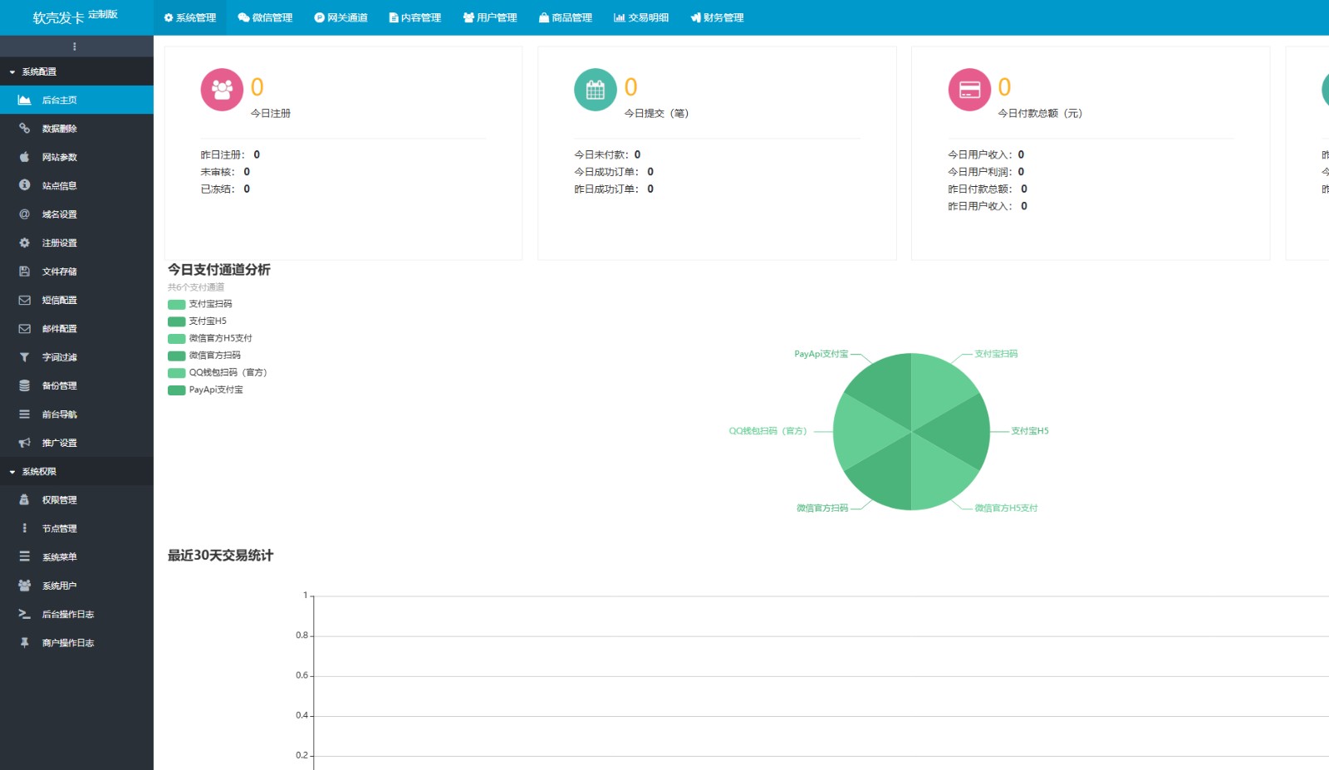This screenshot has height=770, width=1329.
Task: Open the 系统用户 sidebar link
Action: point(59,586)
